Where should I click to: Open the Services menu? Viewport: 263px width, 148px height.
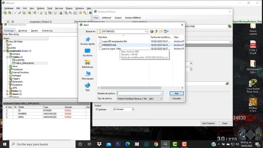tap(59, 8)
